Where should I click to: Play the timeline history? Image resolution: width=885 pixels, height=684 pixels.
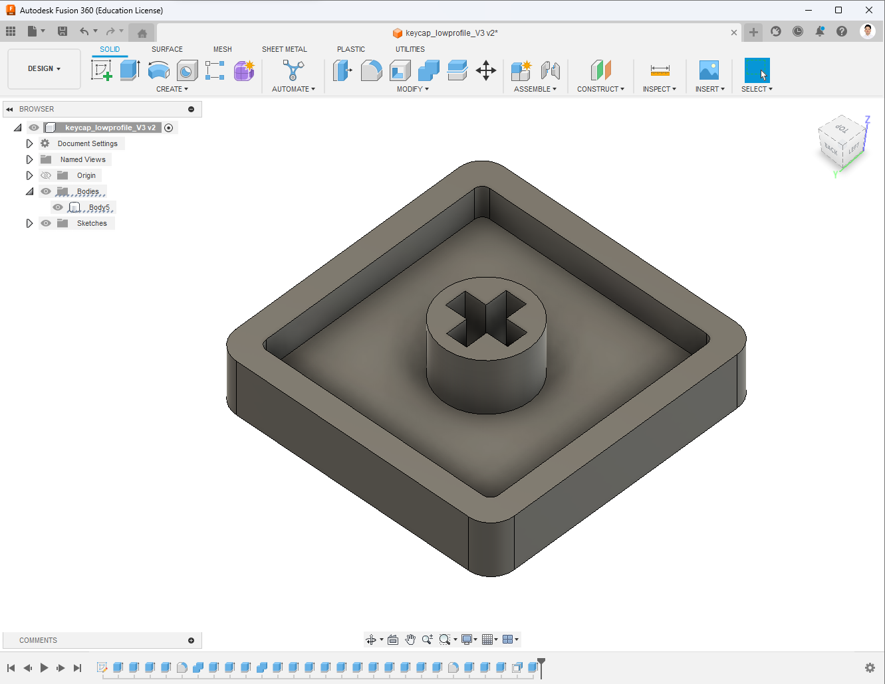pyautogui.click(x=44, y=668)
